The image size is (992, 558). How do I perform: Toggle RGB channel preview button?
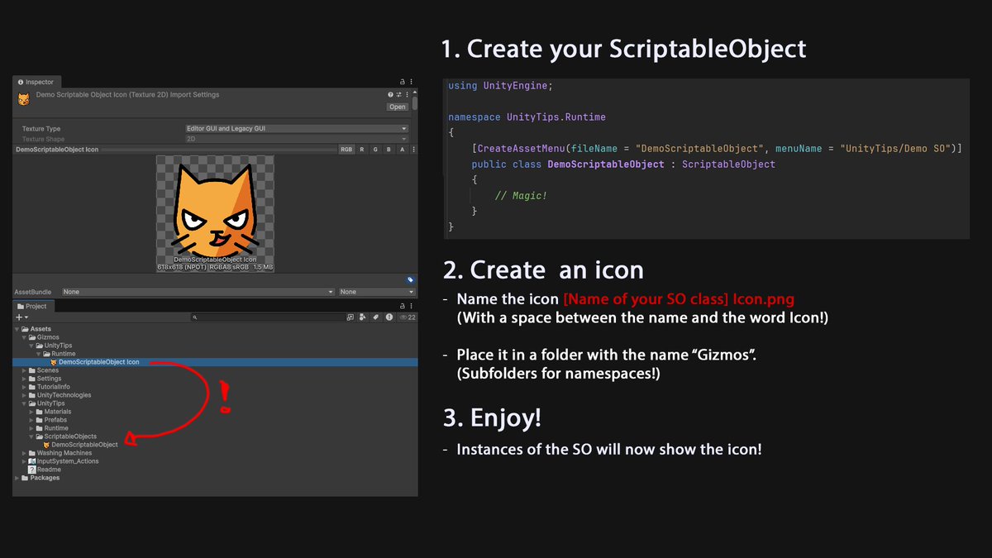click(346, 150)
